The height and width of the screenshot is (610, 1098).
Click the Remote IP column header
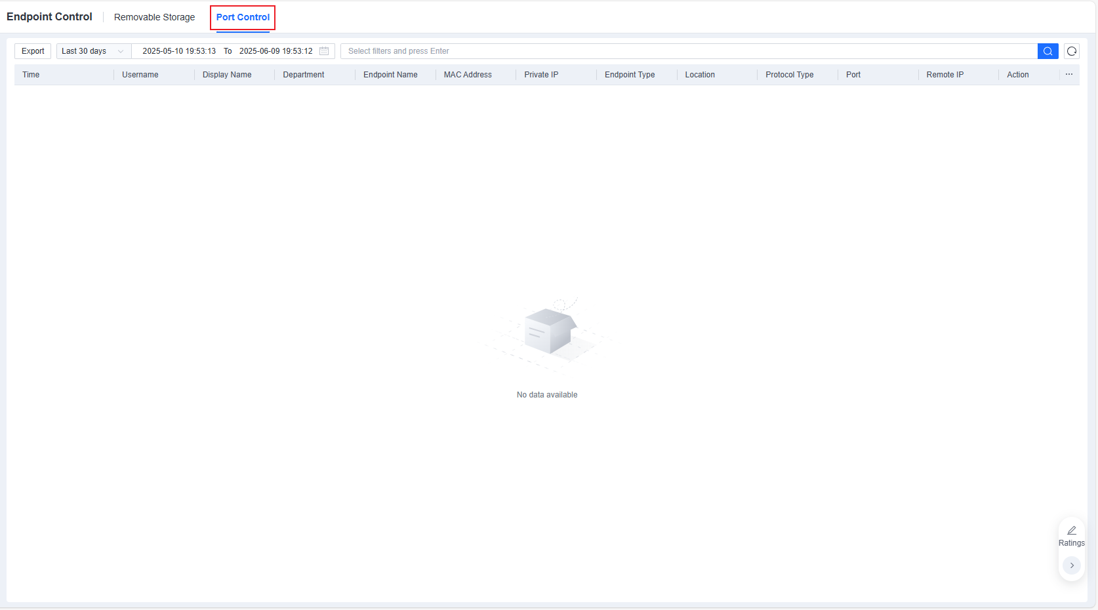point(945,75)
